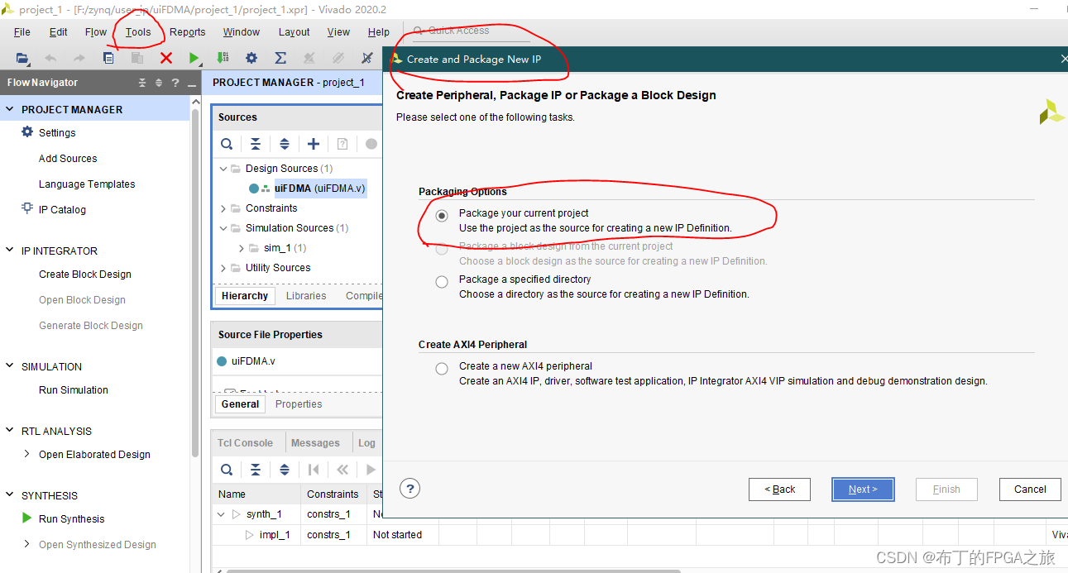Click green Run Synthesis play icon
This screenshot has width=1068, height=573.
coord(27,518)
